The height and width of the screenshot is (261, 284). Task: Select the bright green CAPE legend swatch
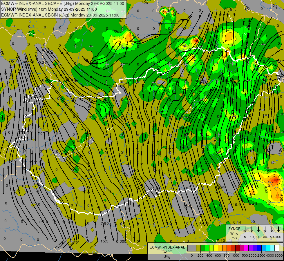click(x=207, y=248)
